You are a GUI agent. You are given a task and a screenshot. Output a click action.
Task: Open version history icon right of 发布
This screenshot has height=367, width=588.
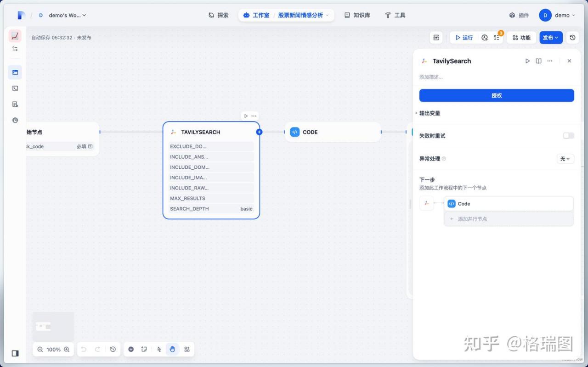coord(572,38)
